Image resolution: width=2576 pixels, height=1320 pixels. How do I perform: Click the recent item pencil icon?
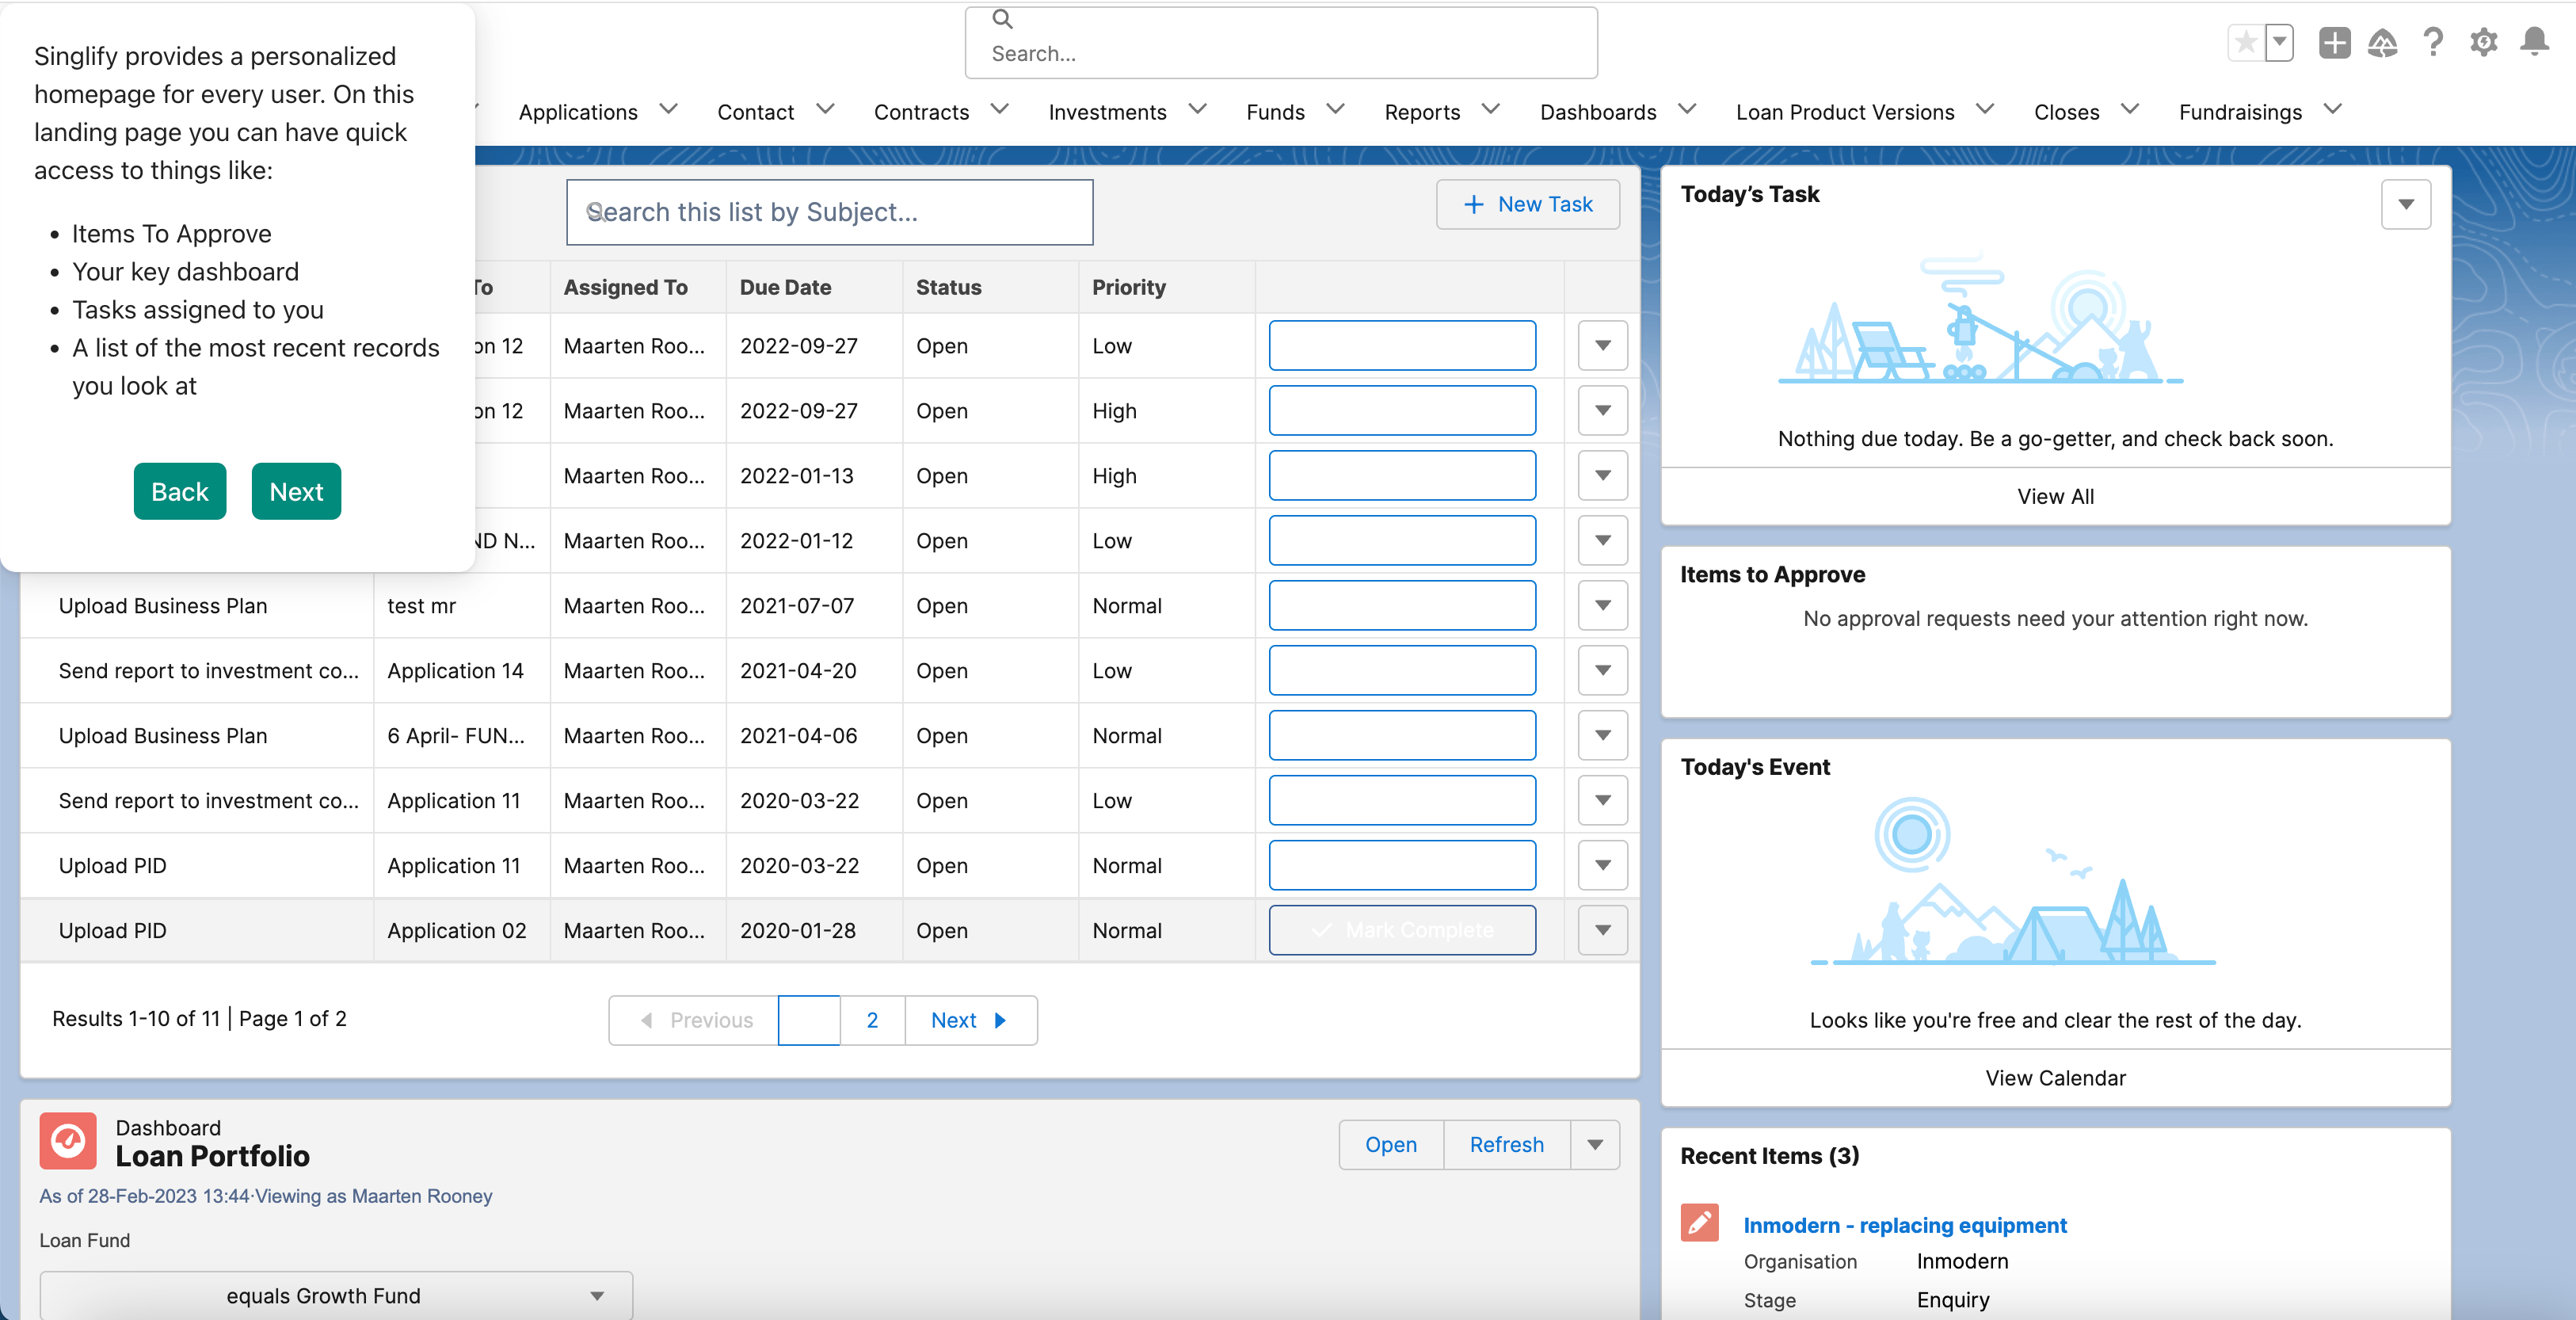[1699, 1222]
